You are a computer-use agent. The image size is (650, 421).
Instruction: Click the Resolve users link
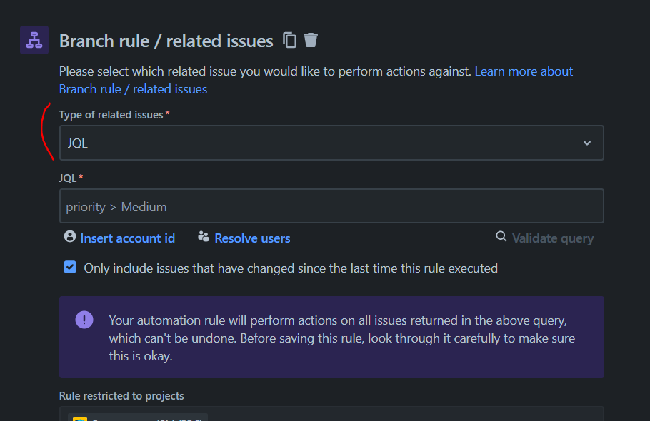click(252, 238)
